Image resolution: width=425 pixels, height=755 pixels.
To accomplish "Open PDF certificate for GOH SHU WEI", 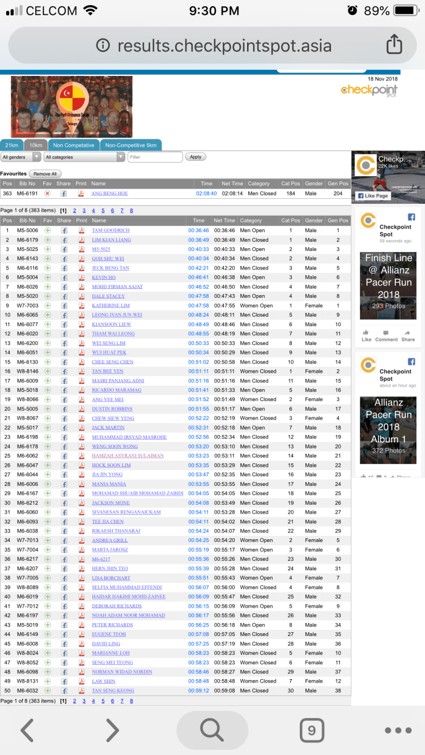I will tap(81, 259).
